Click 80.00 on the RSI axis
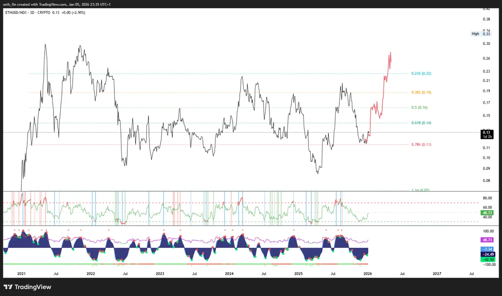Image resolution: width=502 pixels, height=296 pixels. click(x=487, y=198)
